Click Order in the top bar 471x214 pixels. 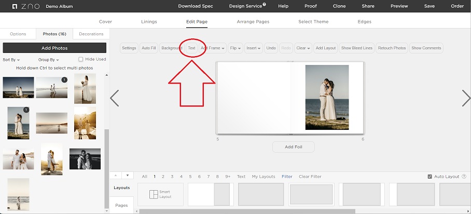[457, 6]
